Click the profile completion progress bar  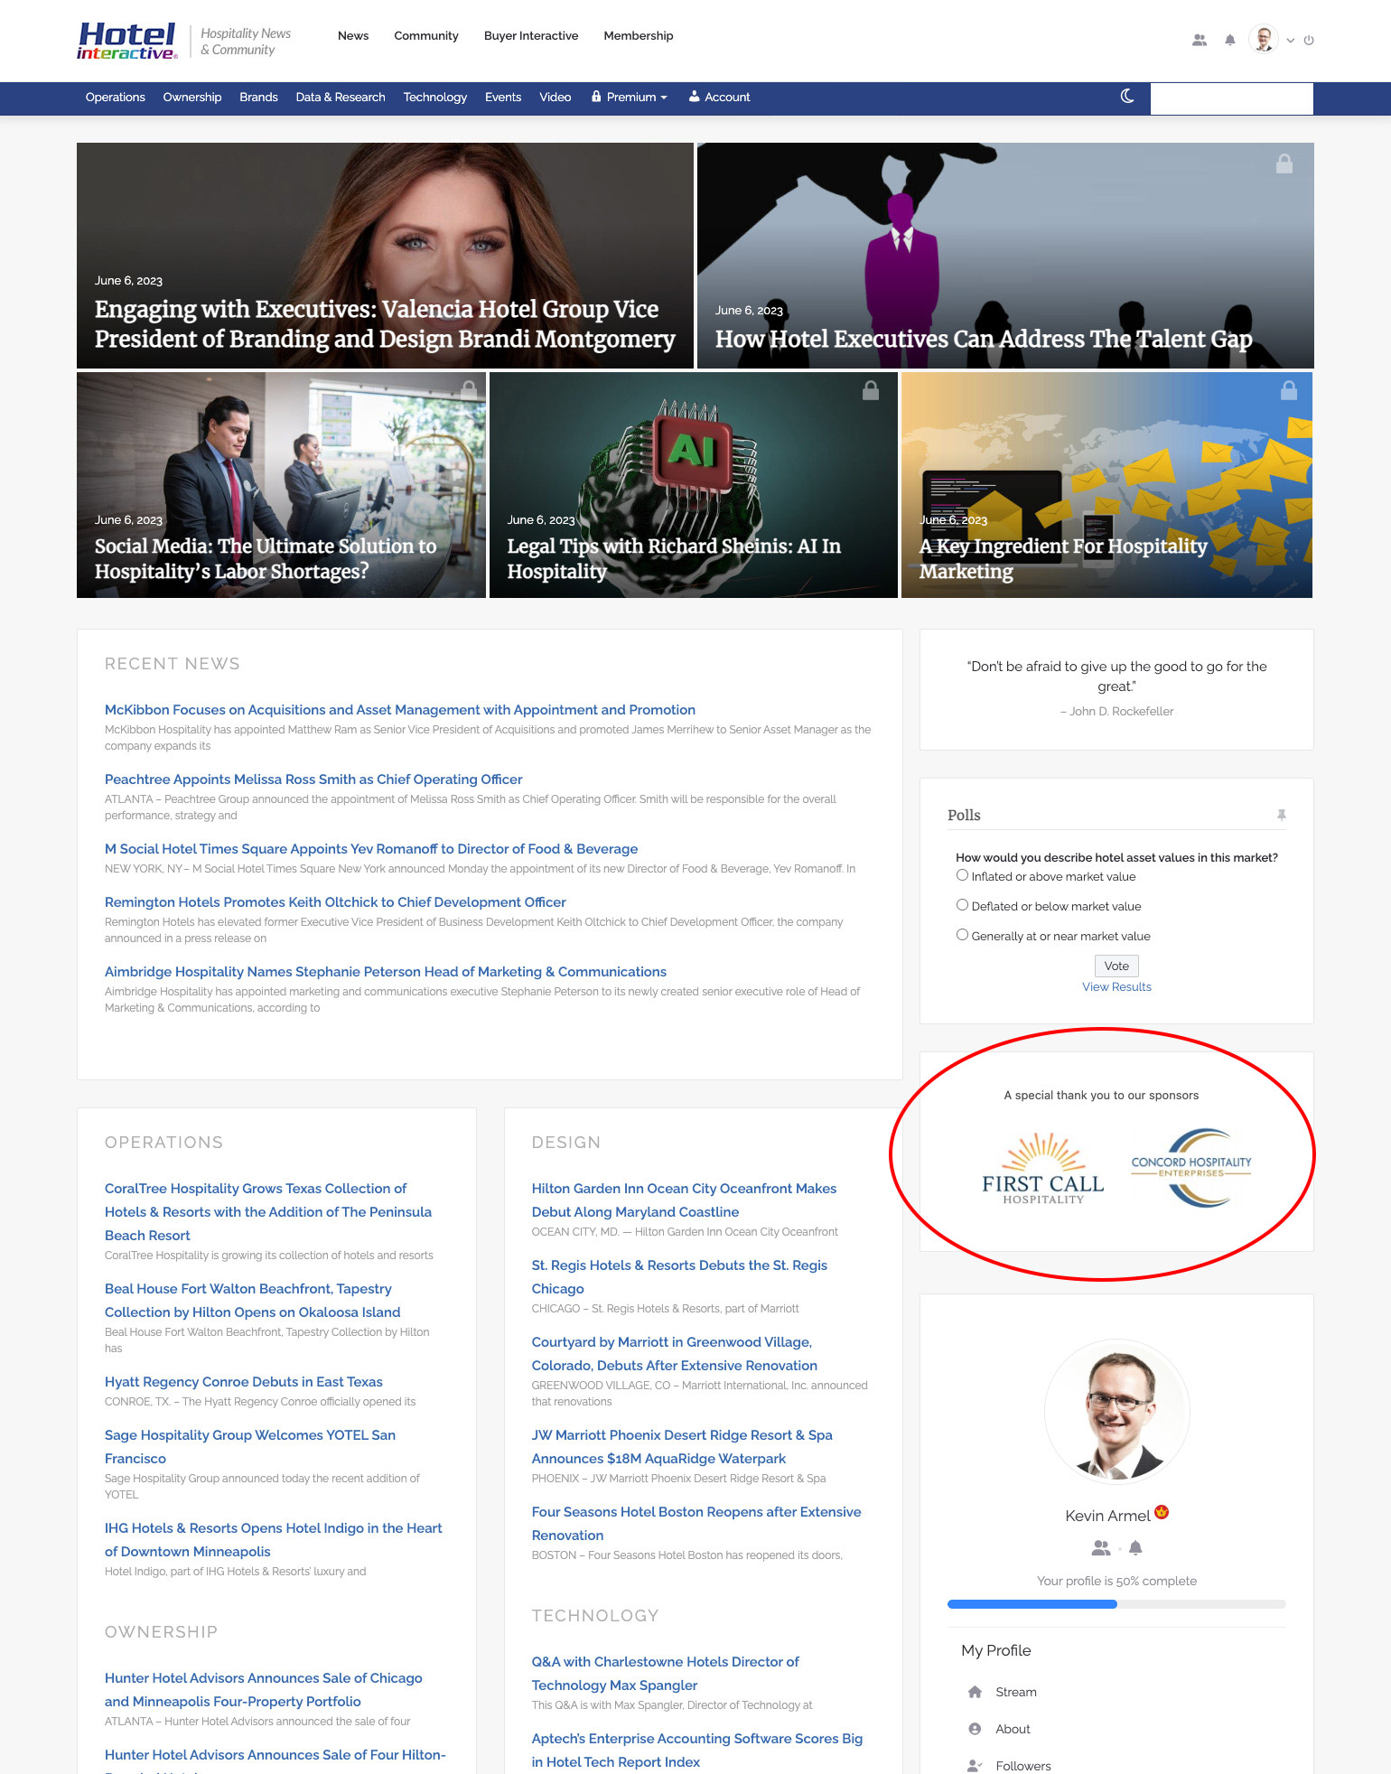tap(1116, 1604)
